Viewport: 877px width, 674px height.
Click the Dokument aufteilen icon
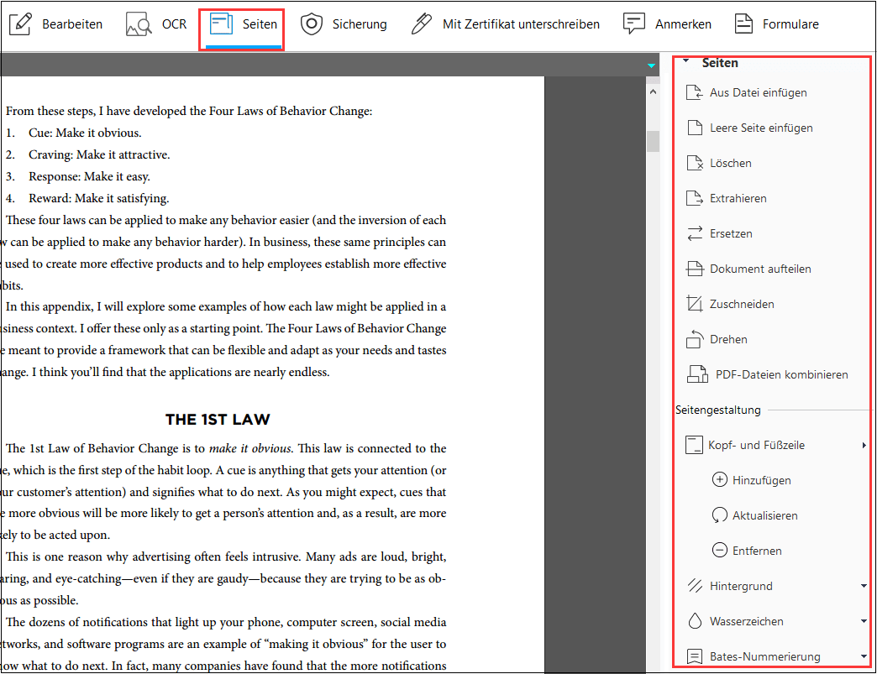695,269
